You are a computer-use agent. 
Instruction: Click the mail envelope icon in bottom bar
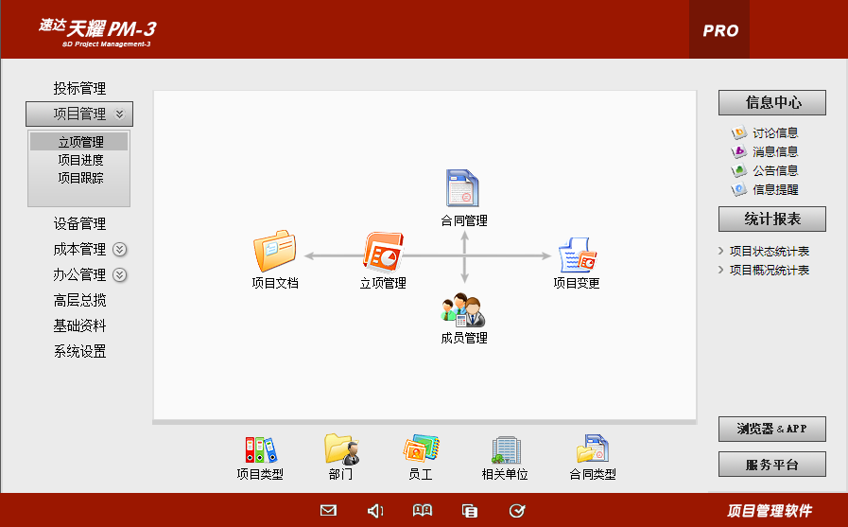(x=328, y=511)
